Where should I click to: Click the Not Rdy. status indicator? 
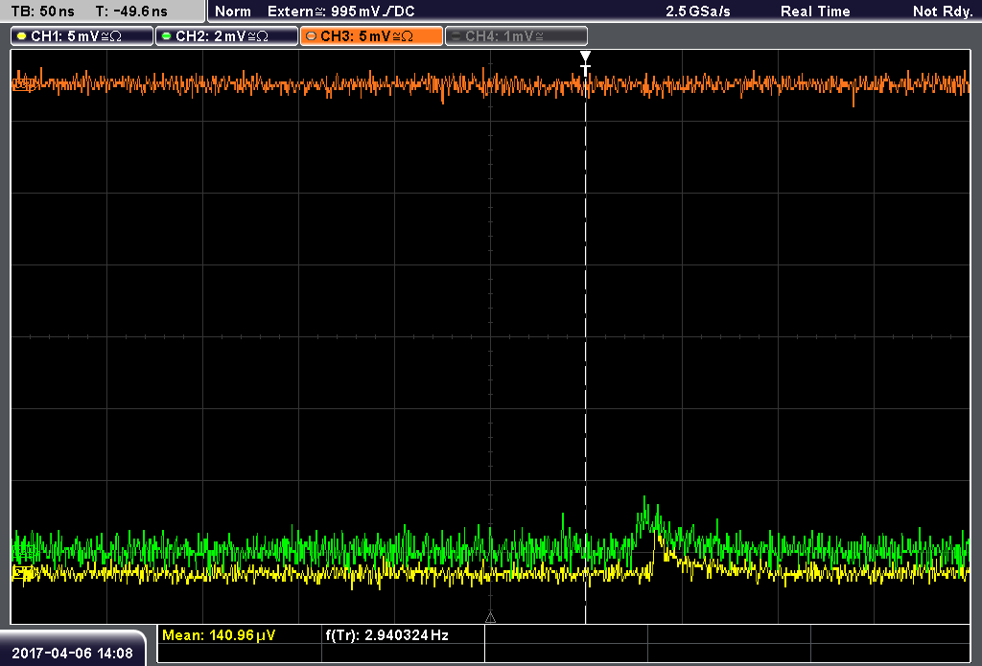click(x=943, y=11)
